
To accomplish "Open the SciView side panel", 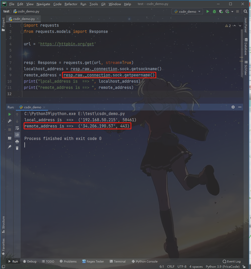I will 246,68.
